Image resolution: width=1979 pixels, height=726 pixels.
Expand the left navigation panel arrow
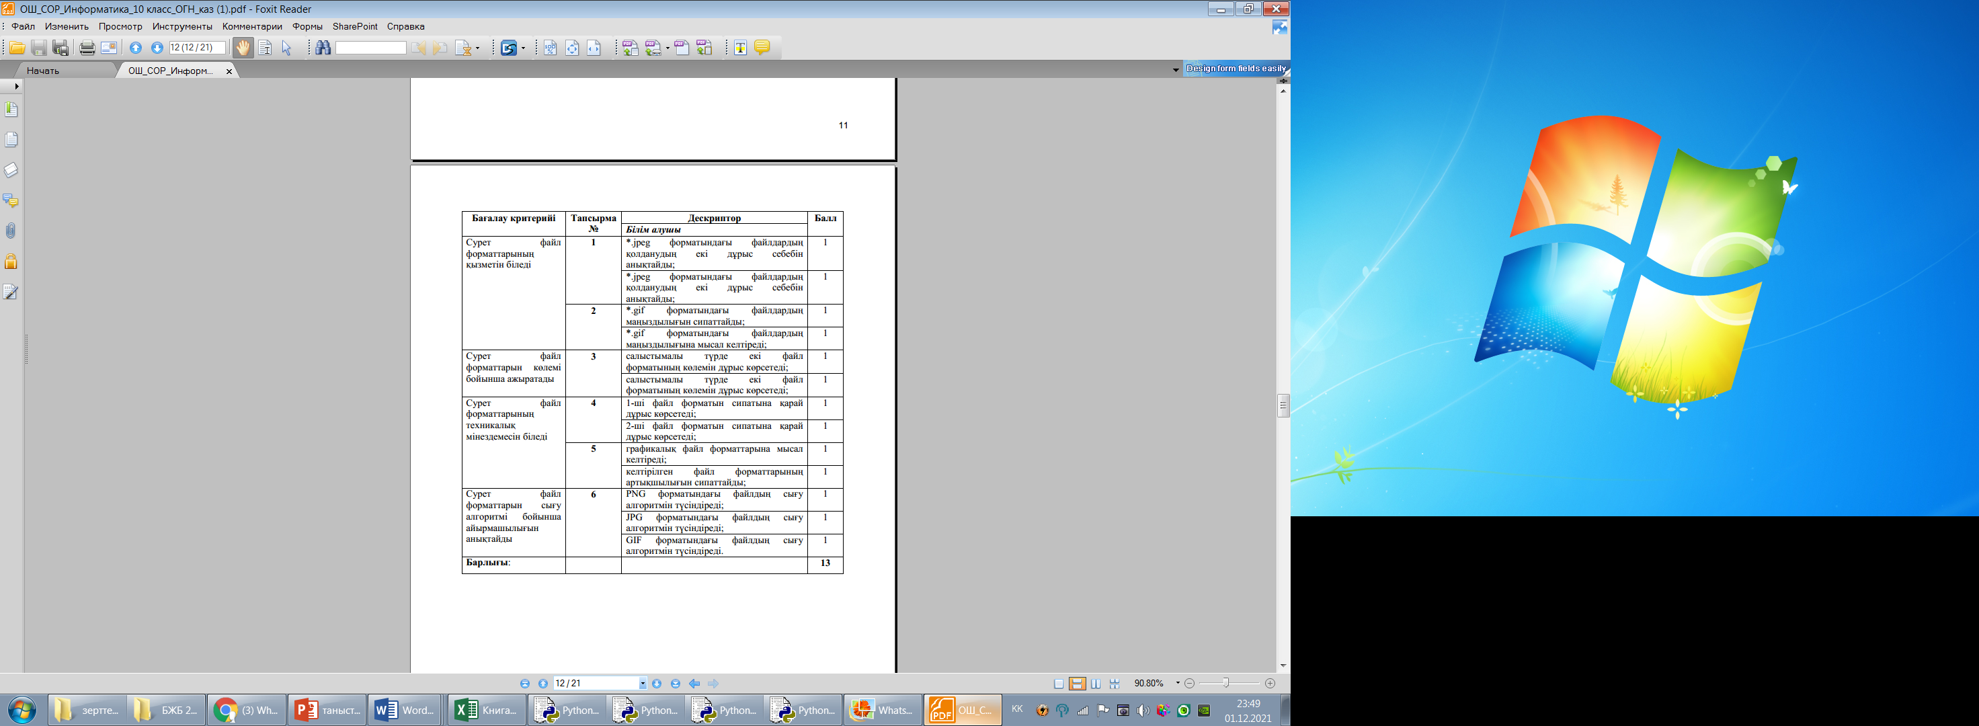click(x=17, y=86)
